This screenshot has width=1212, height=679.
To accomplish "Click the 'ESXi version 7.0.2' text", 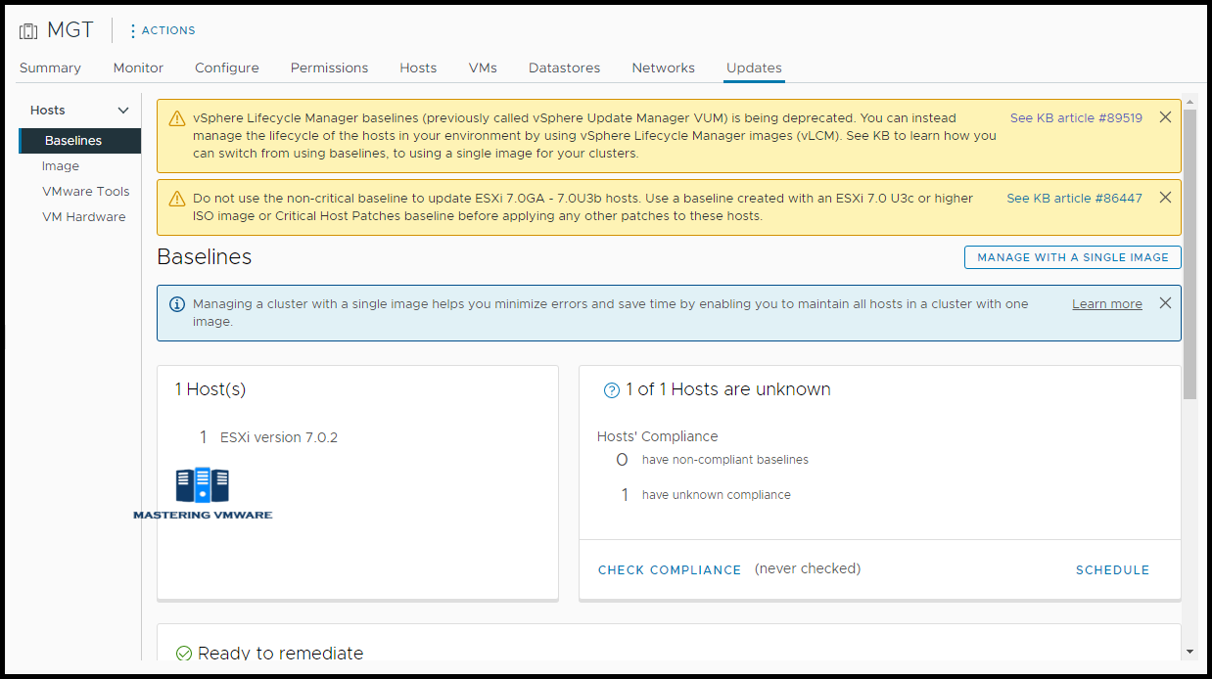I will click(279, 437).
